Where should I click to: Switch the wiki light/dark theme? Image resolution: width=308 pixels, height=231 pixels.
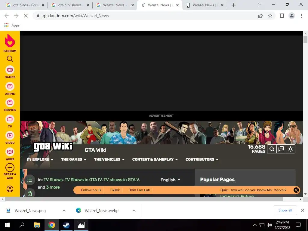pyautogui.click(x=291, y=149)
